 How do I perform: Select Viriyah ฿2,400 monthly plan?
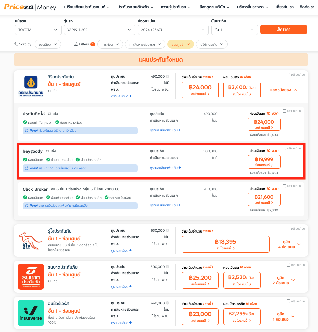pos(242,90)
